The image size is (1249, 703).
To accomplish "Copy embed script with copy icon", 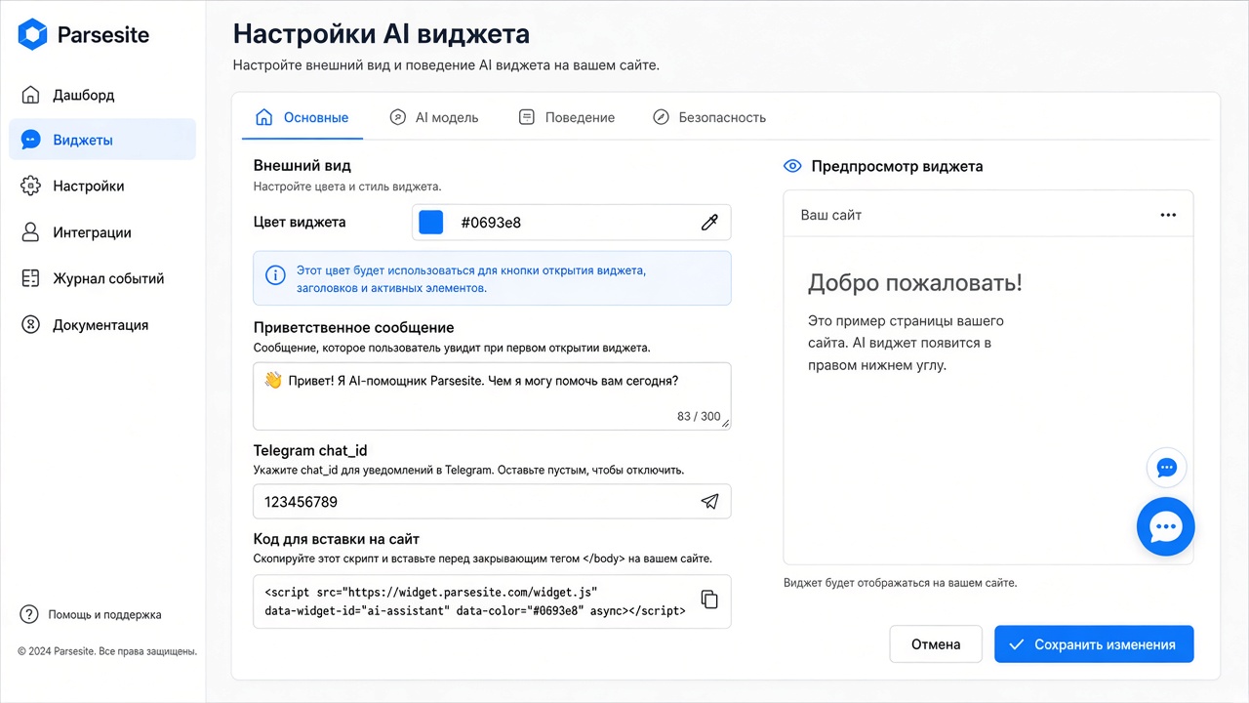I will [x=709, y=600].
